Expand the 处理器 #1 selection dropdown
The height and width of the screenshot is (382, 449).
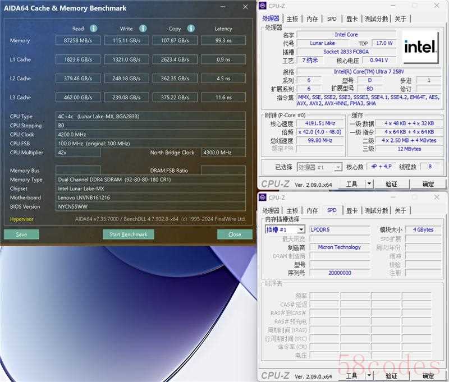pyautogui.click(x=338, y=167)
